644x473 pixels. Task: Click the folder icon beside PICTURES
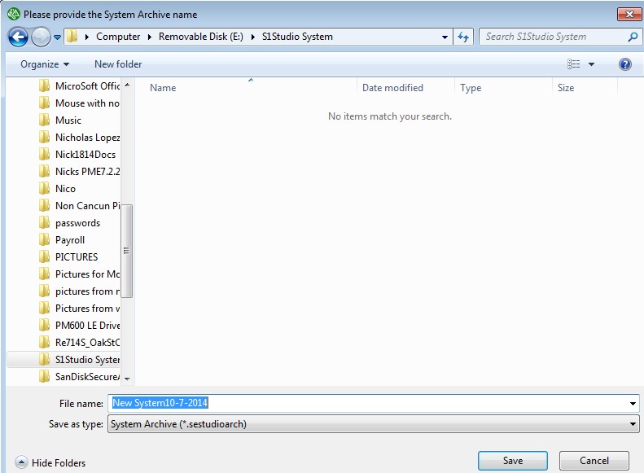(44, 256)
